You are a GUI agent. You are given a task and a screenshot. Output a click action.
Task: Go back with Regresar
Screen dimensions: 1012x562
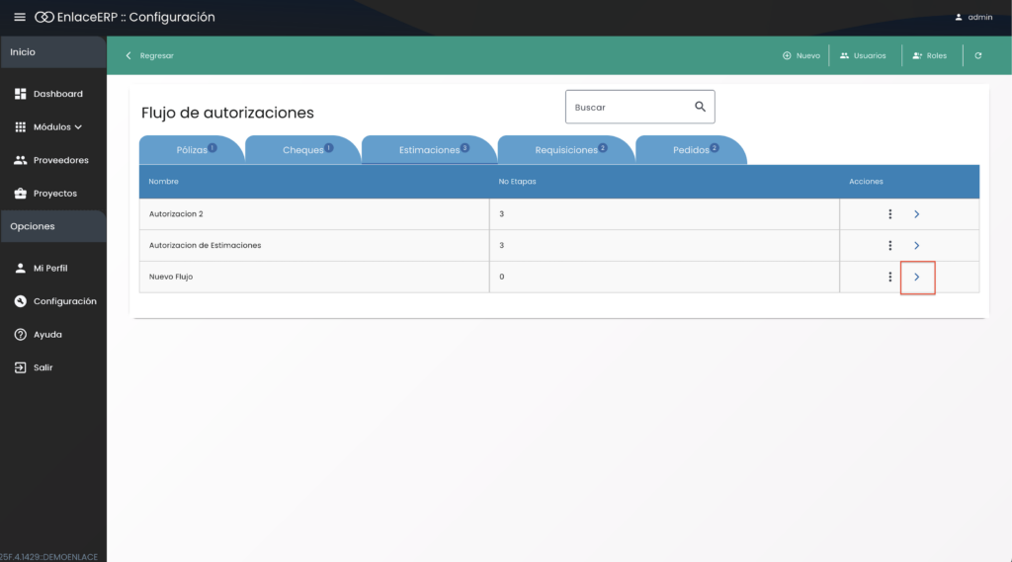point(150,55)
